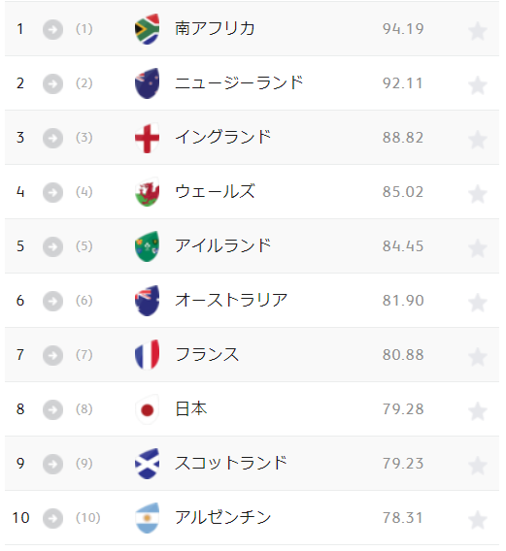Open the アルゼンチン team name
This screenshot has height=551, width=506.
(222, 518)
